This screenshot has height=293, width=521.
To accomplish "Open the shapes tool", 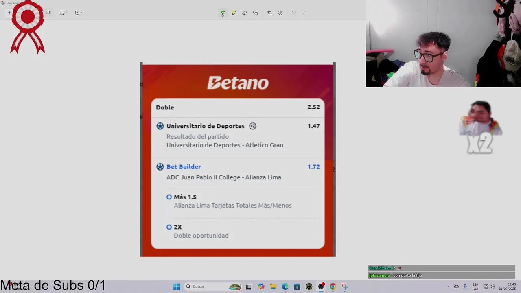I will coord(255,13).
